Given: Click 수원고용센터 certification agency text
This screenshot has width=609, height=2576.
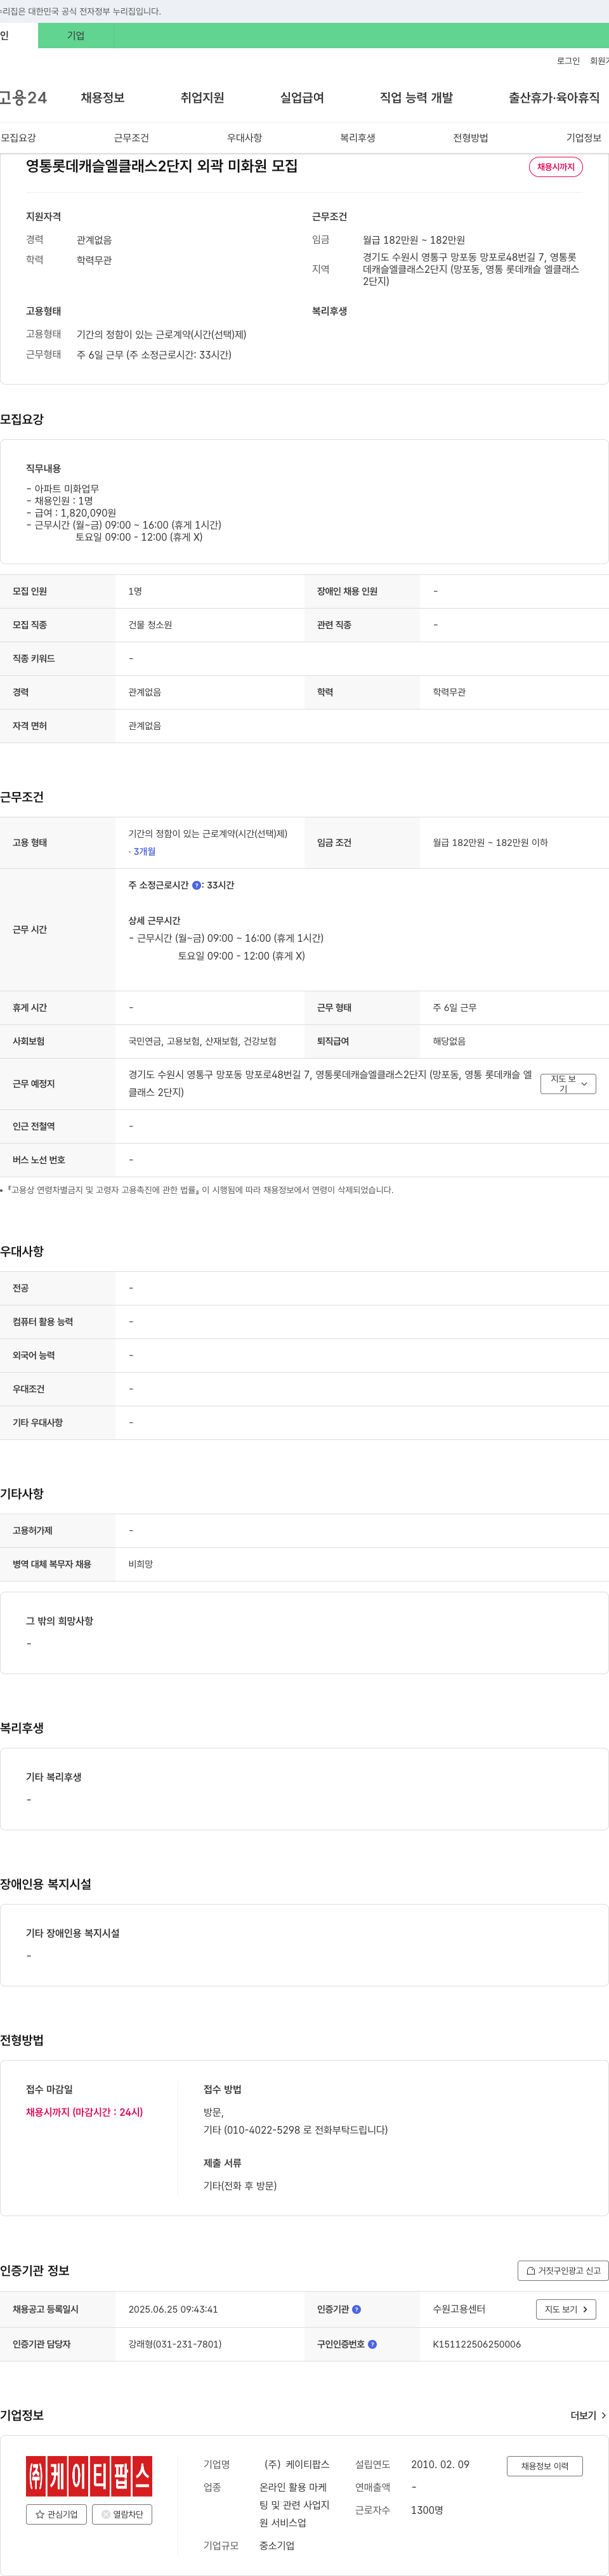Looking at the screenshot, I should pyautogui.click(x=459, y=2309).
